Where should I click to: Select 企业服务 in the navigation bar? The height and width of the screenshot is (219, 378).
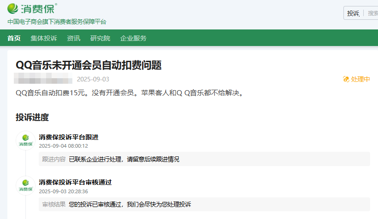coord(133,38)
